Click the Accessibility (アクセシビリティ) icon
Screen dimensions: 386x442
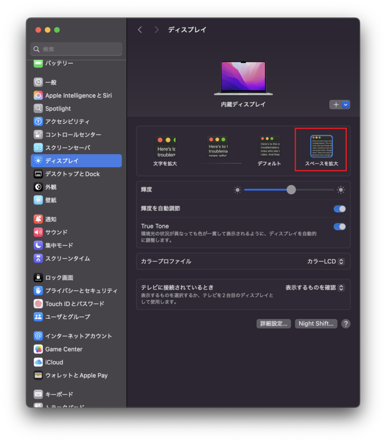click(38, 122)
